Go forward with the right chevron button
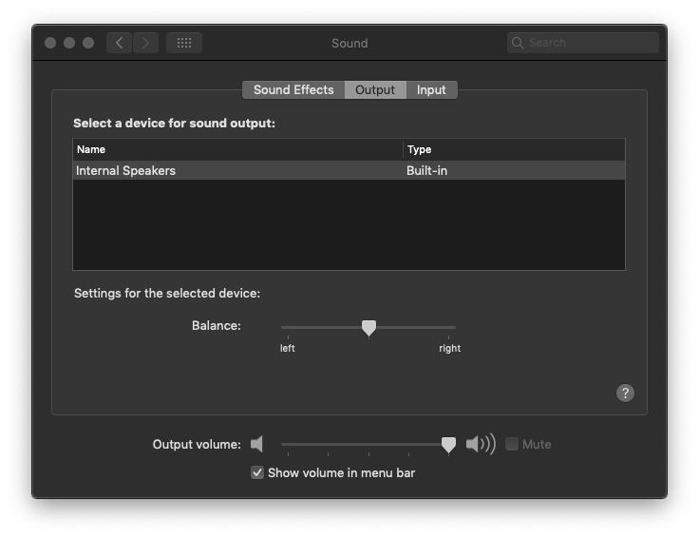 145,43
